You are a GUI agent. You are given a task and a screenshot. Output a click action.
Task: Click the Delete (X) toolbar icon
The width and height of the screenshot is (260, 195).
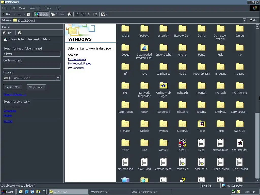pos(89,14)
